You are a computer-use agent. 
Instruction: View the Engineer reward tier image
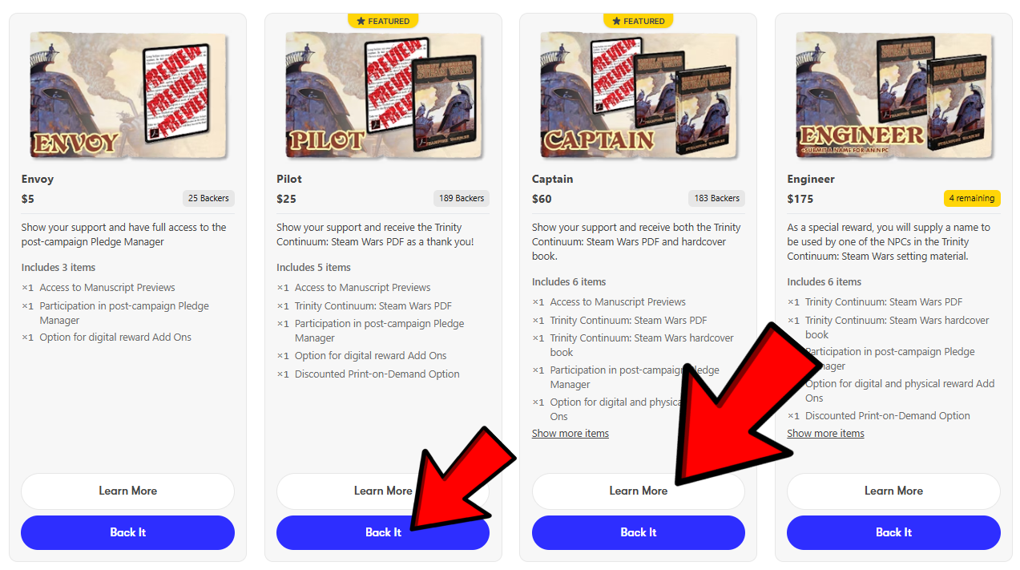[x=893, y=95]
